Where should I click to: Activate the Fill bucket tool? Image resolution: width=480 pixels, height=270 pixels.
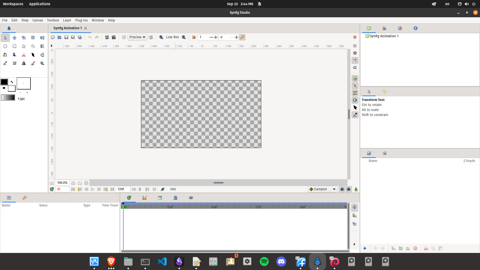pos(14,55)
